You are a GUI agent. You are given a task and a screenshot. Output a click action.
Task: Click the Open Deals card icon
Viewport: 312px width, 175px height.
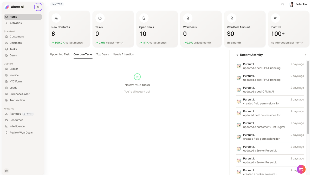tap(144, 18)
